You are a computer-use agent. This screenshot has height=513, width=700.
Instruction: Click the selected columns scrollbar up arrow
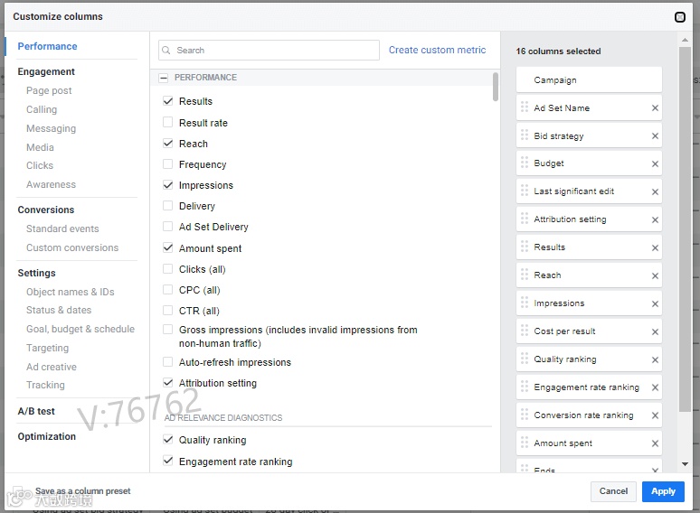click(x=685, y=40)
